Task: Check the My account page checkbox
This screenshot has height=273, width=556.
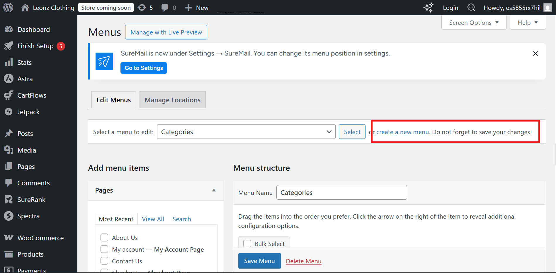Action: 104,249
